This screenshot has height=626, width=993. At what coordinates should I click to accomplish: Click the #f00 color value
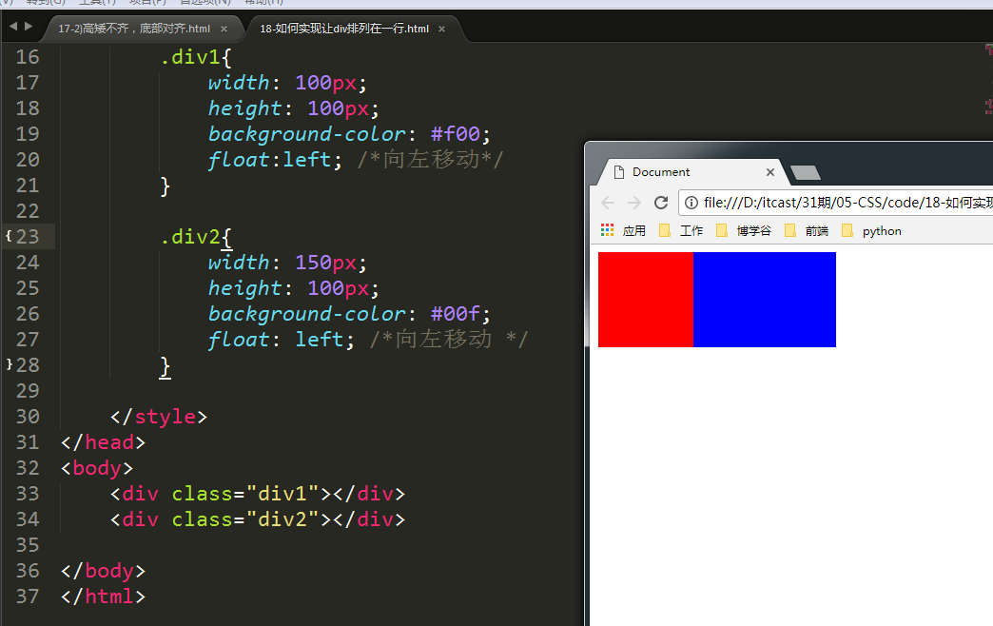[456, 134]
